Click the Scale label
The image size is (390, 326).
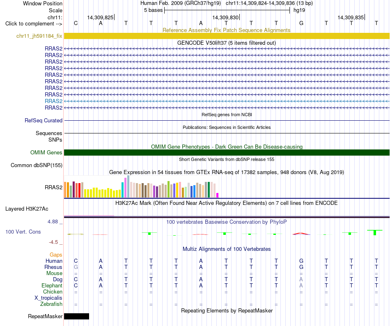(x=55, y=10)
